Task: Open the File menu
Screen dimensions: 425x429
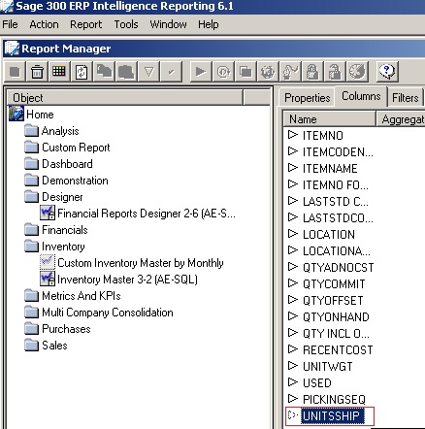Action: pos(10,24)
